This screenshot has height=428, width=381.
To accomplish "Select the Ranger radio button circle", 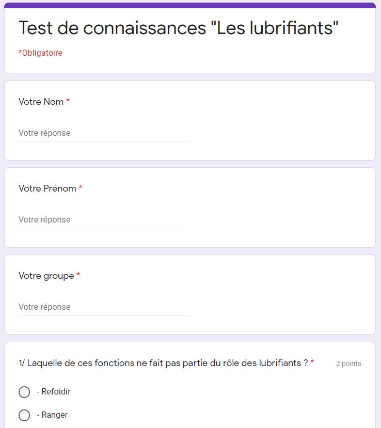I will tap(24, 415).
